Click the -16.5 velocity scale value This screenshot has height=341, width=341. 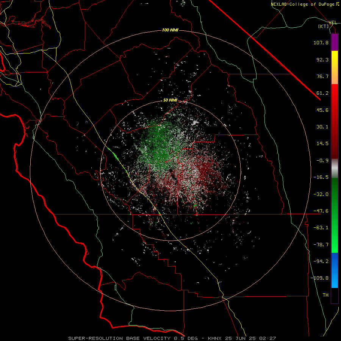click(x=321, y=177)
